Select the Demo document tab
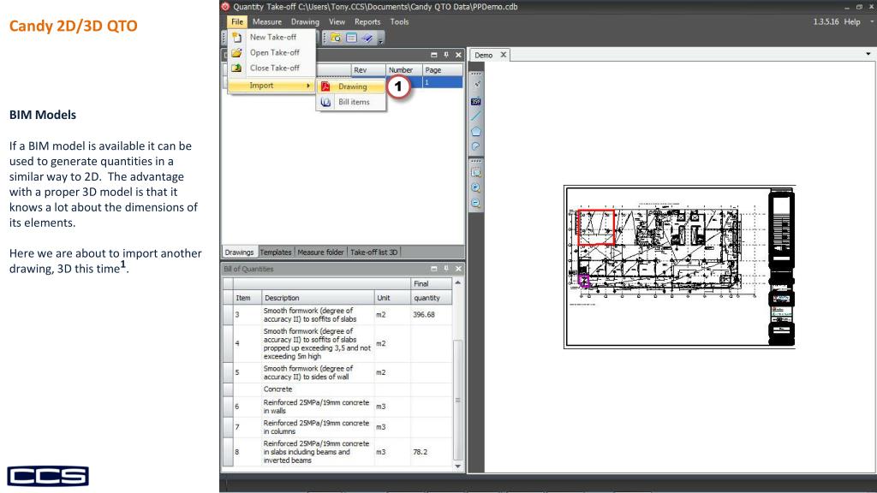The image size is (877, 493). pos(484,55)
